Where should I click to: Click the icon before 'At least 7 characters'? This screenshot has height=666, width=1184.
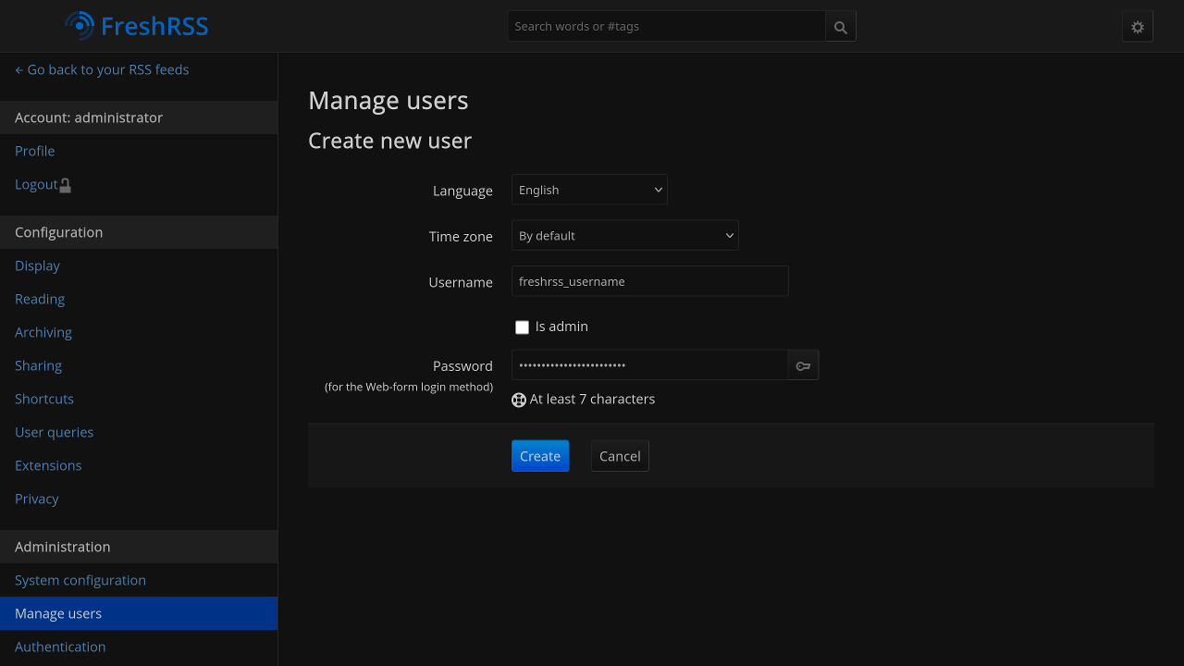coord(518,400)
